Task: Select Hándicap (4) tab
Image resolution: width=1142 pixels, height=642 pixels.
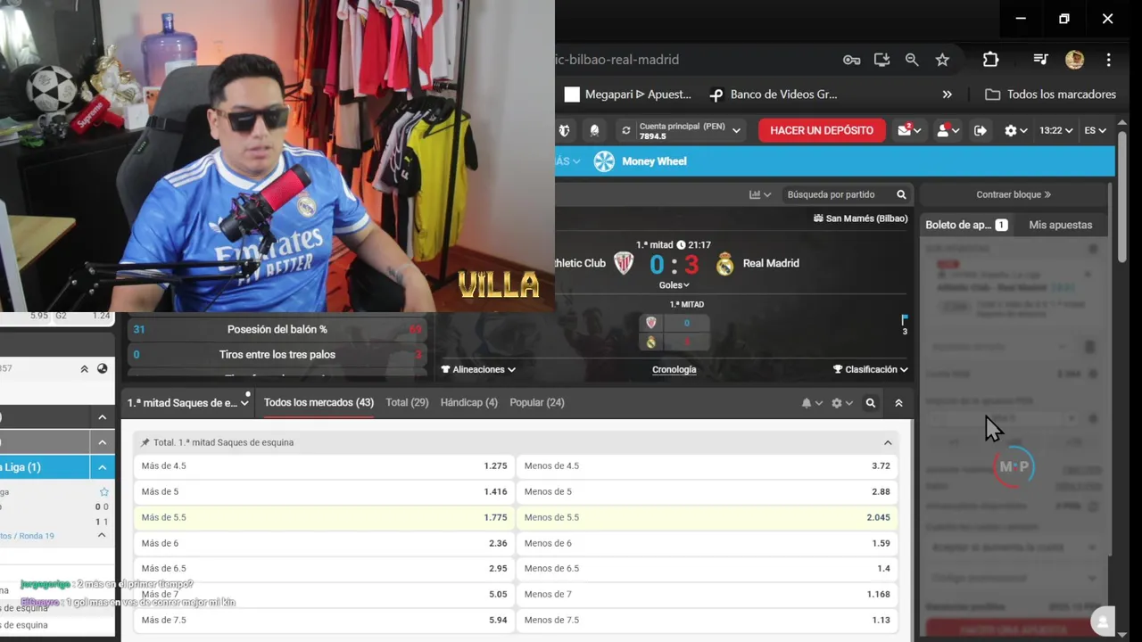Action: (468, 403)
